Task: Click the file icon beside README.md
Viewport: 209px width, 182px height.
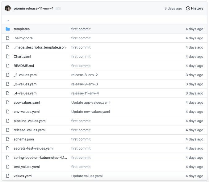Action: (x=8, y=66)
